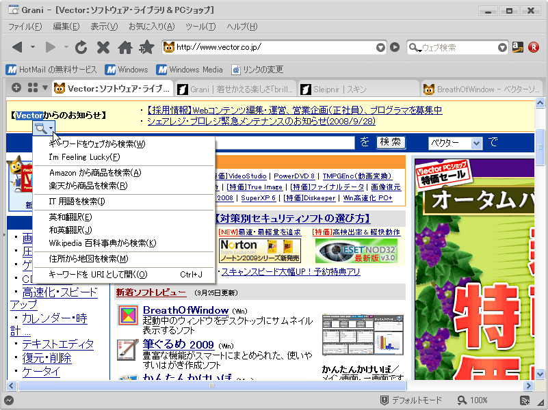Add to favorites with star icon
This screenshot has width=548, height=410.
(146, 47)
